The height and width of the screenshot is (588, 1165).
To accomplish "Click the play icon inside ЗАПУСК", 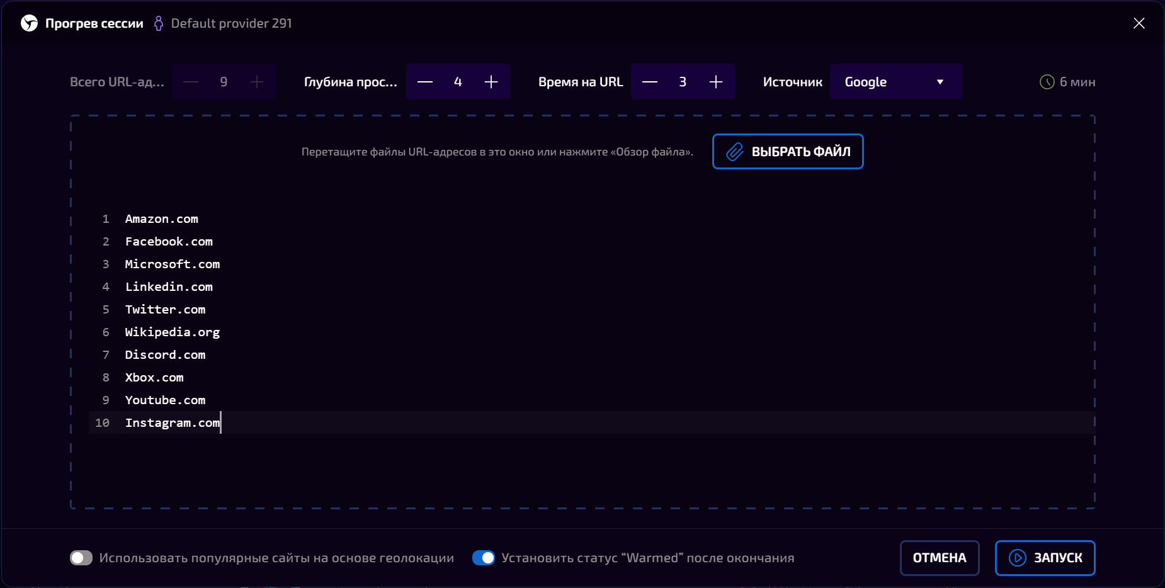I will (1018, 558).
